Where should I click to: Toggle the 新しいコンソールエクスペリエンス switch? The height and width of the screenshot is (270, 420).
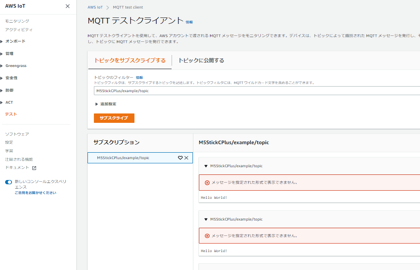[9, 182]
